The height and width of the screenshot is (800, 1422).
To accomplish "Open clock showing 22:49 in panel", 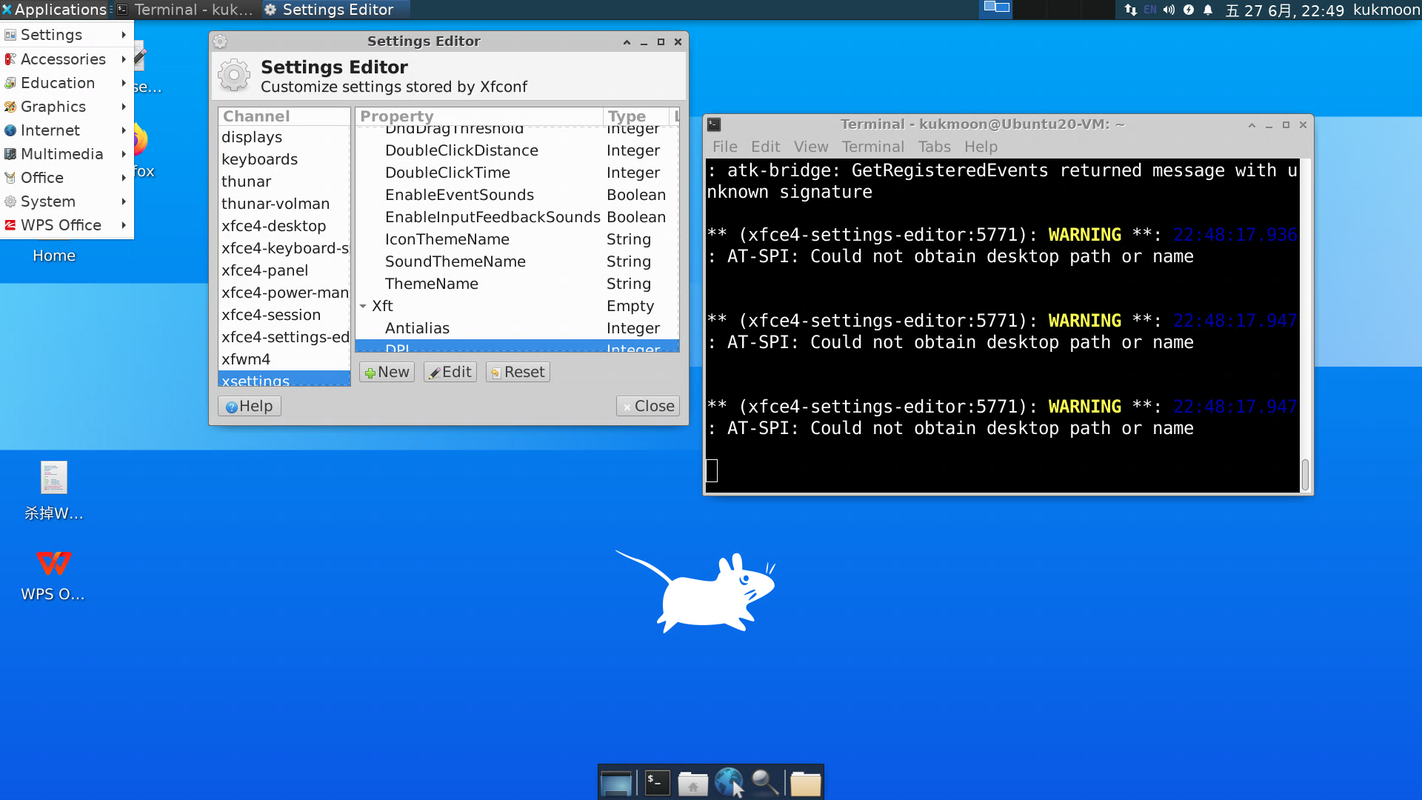I will (x=1285, y=10).
